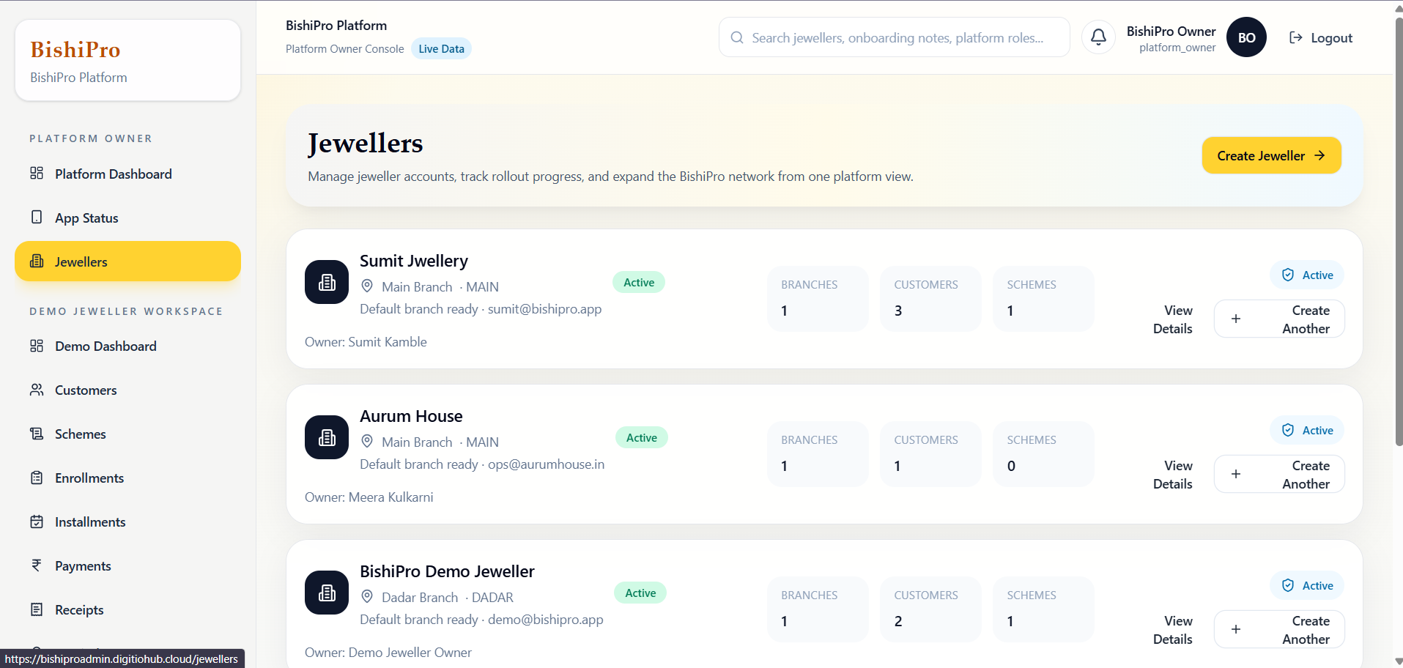Click the App Status phone icon

pos(37,218)
